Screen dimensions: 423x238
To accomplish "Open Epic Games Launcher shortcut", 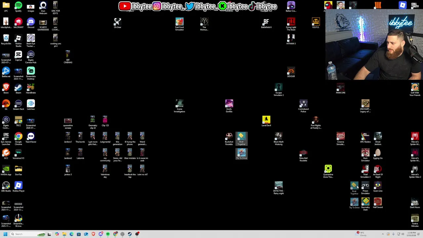I will pos(6,139).
